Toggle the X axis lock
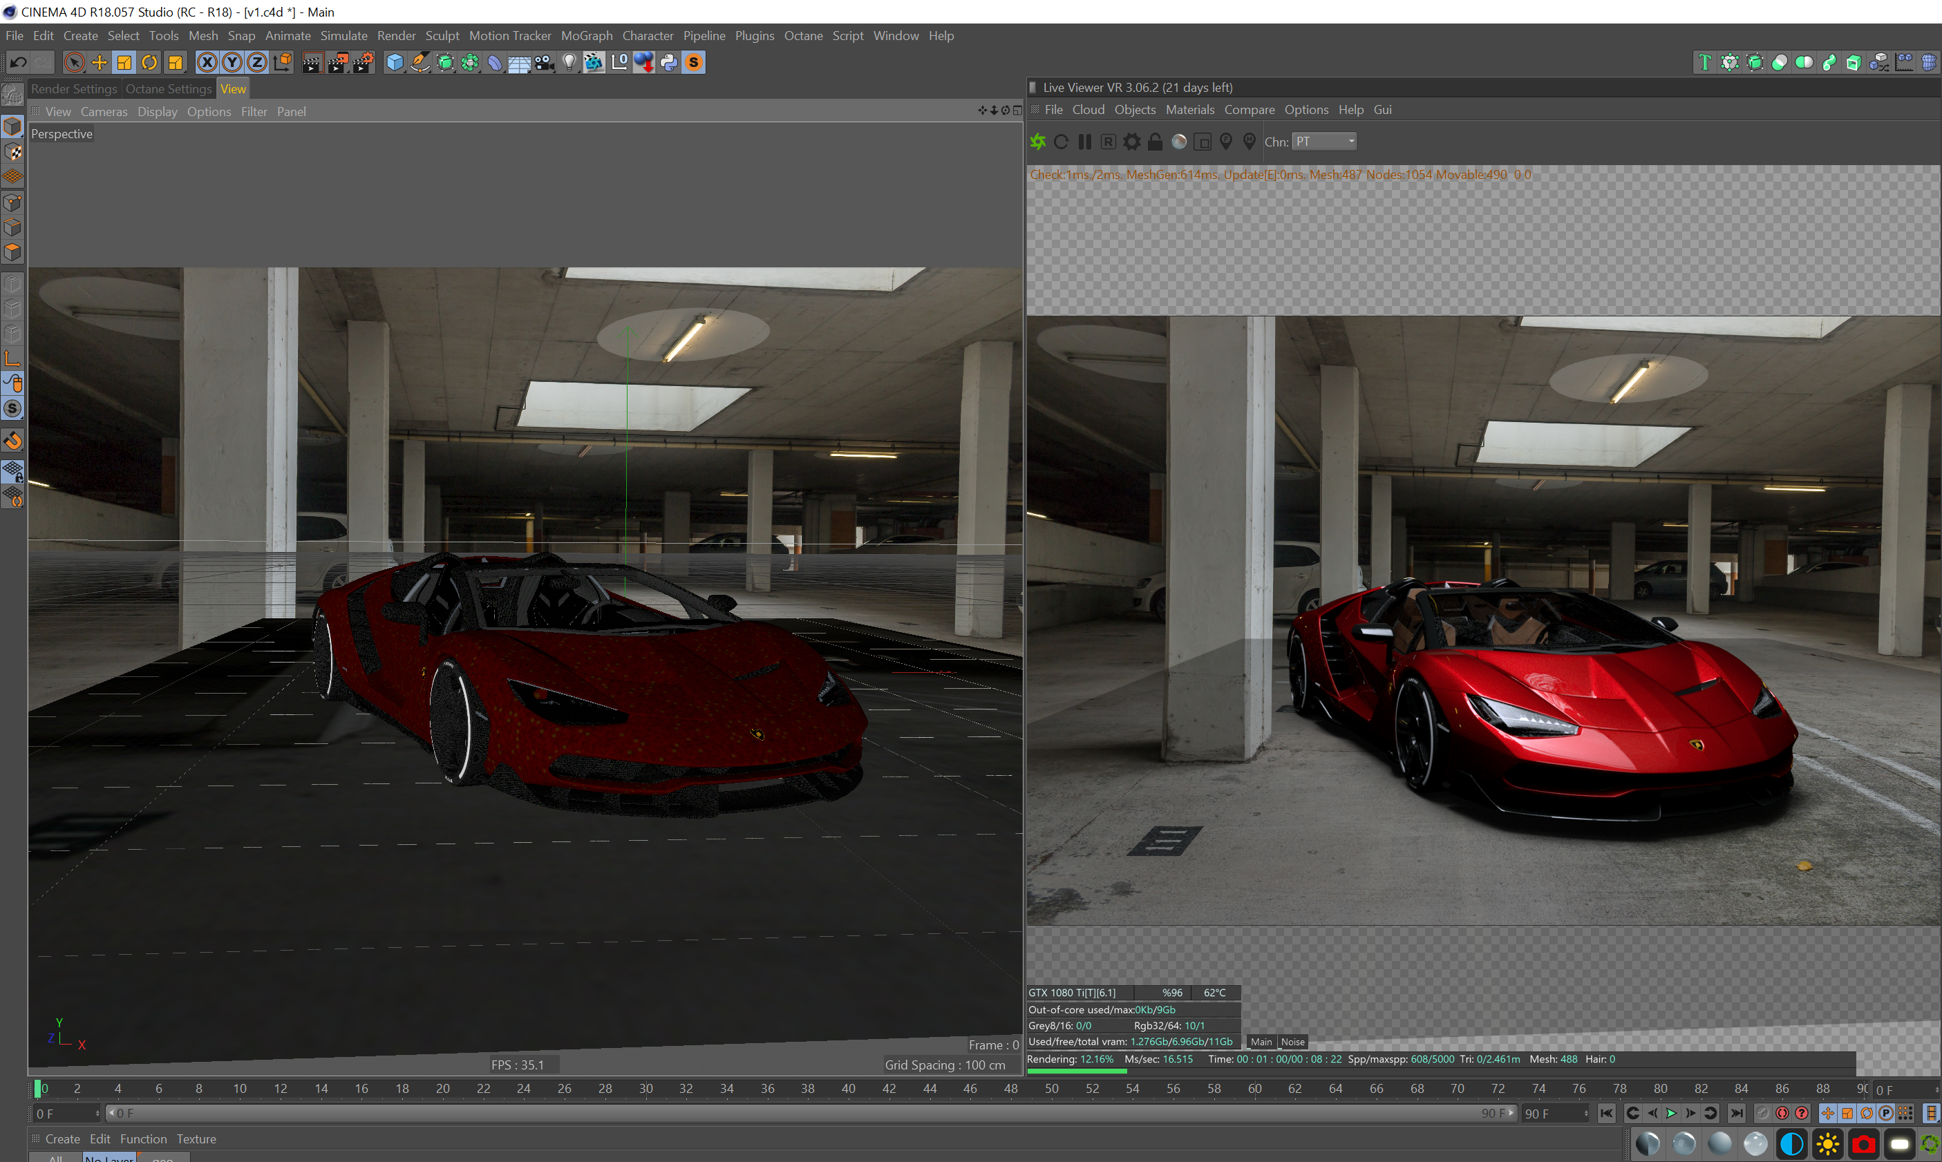1942x1162 pixels. coord(207,63)
